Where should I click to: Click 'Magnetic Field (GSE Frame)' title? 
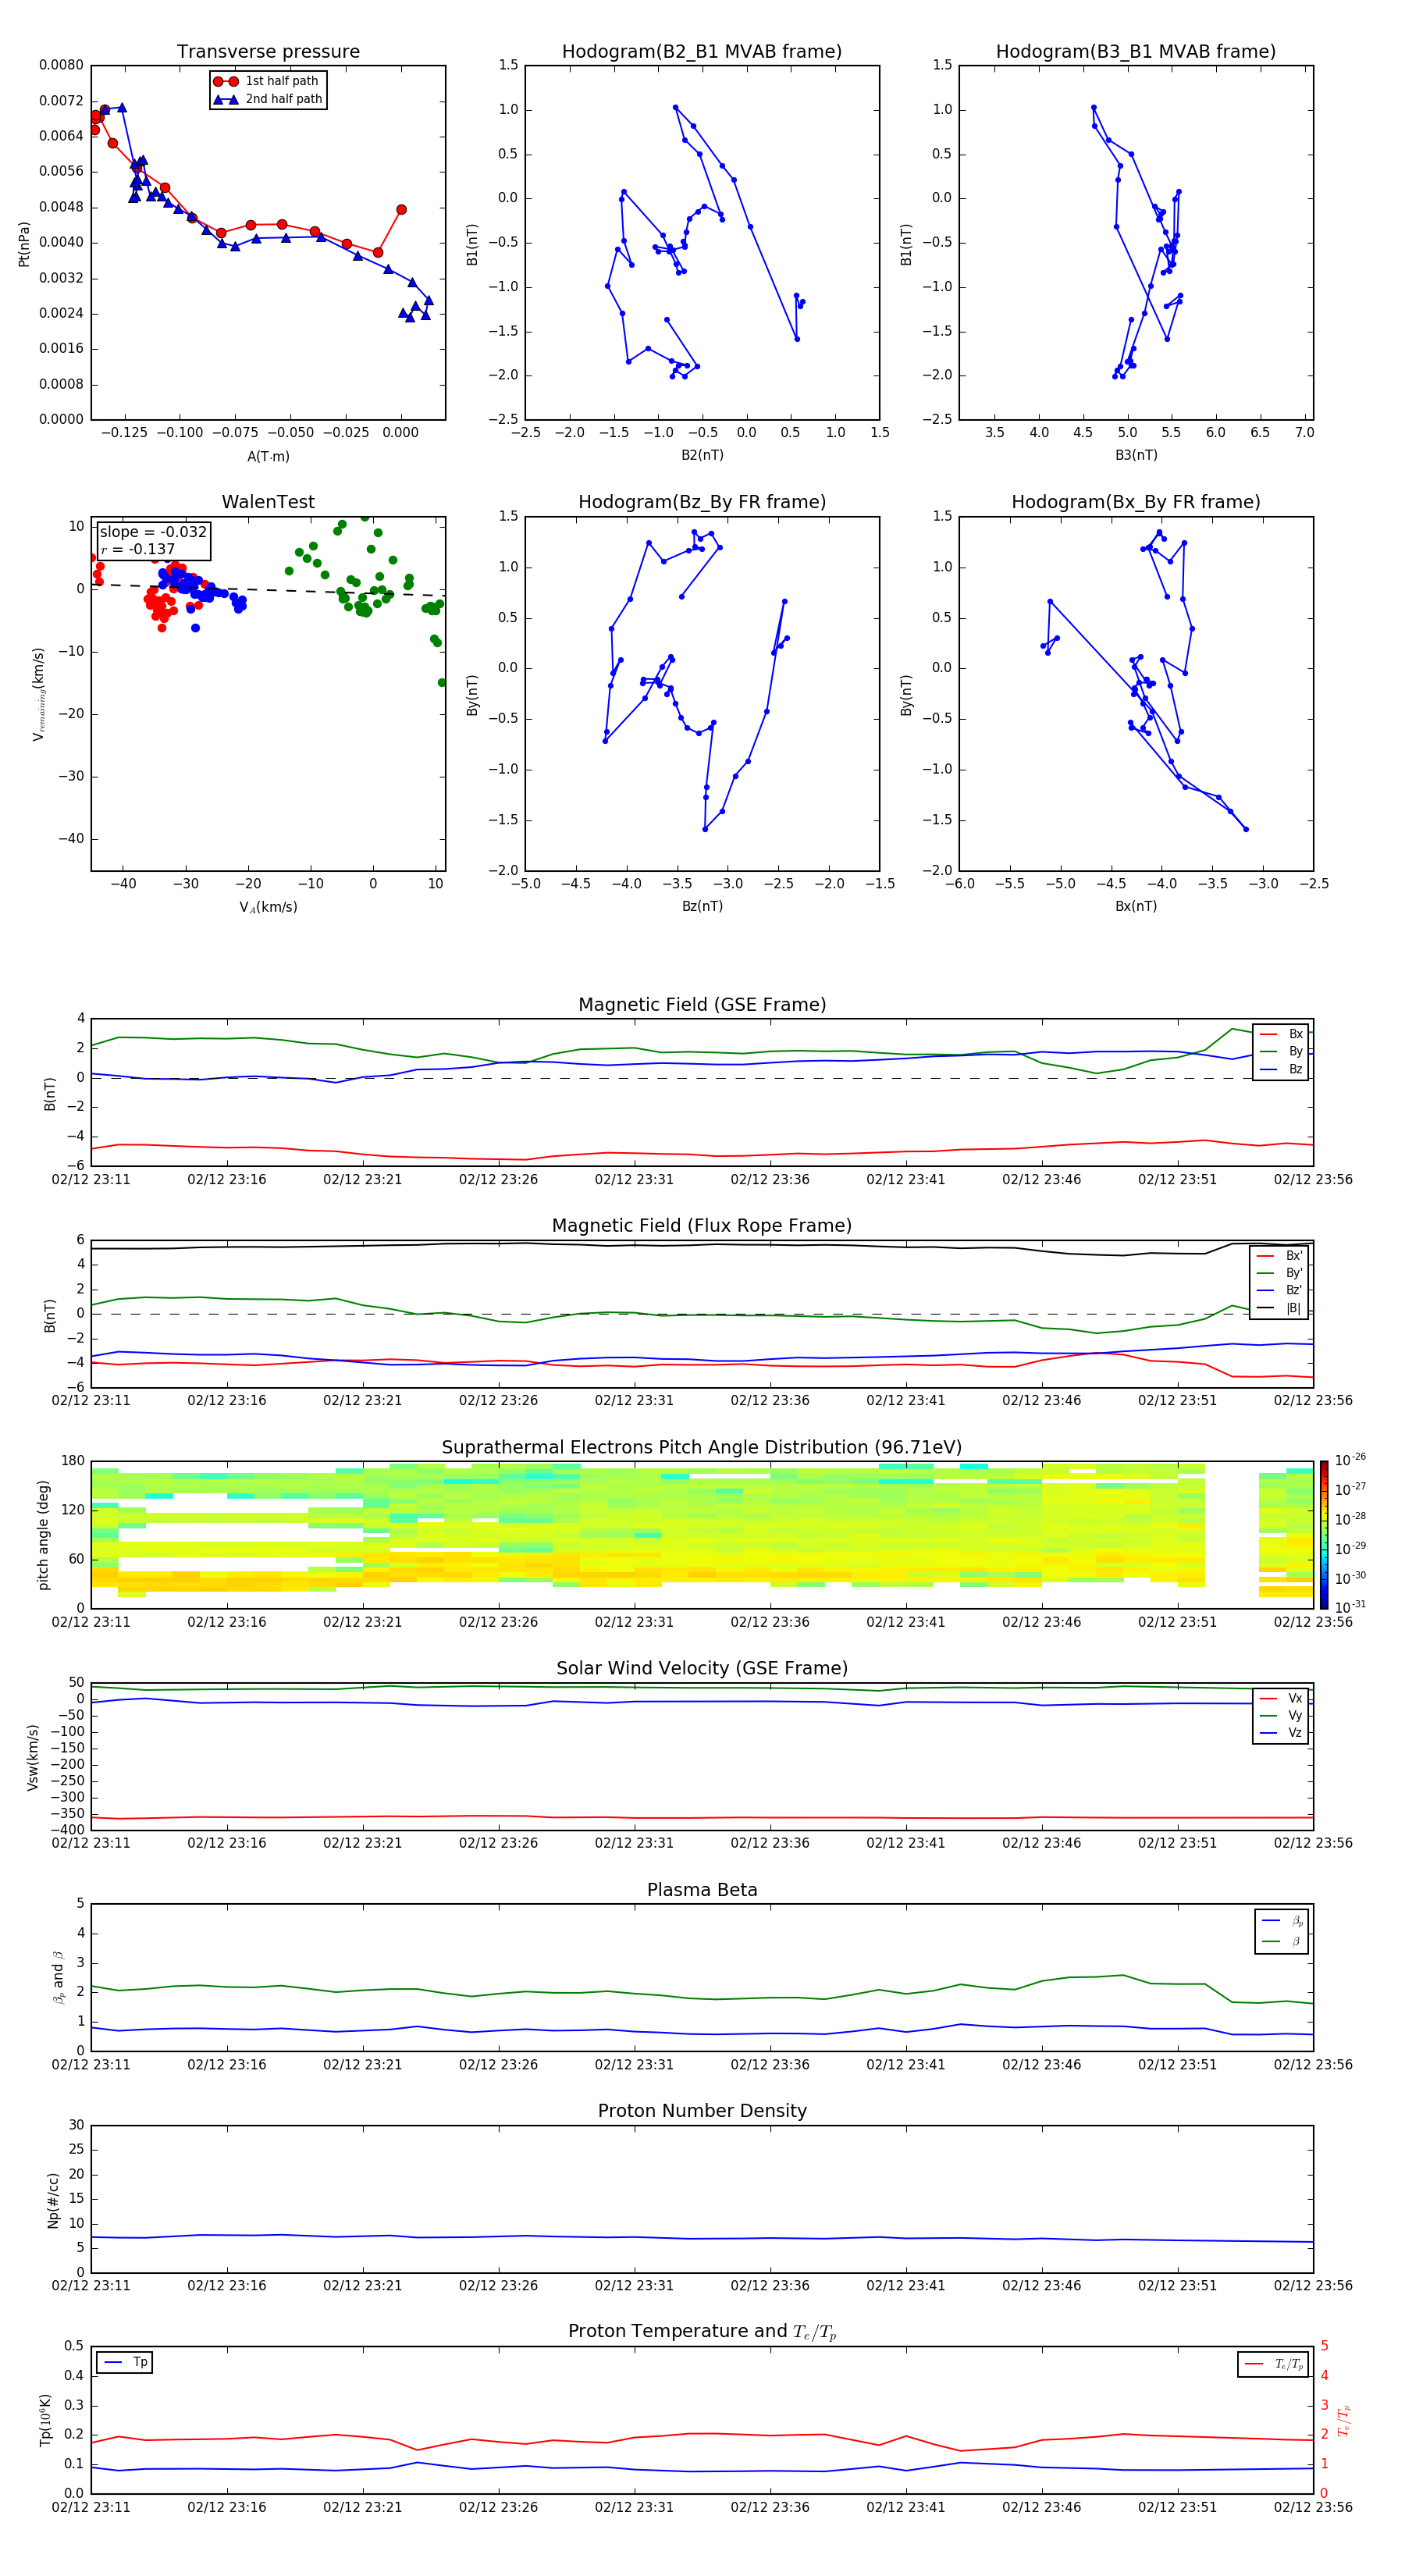click(702, 1005)
